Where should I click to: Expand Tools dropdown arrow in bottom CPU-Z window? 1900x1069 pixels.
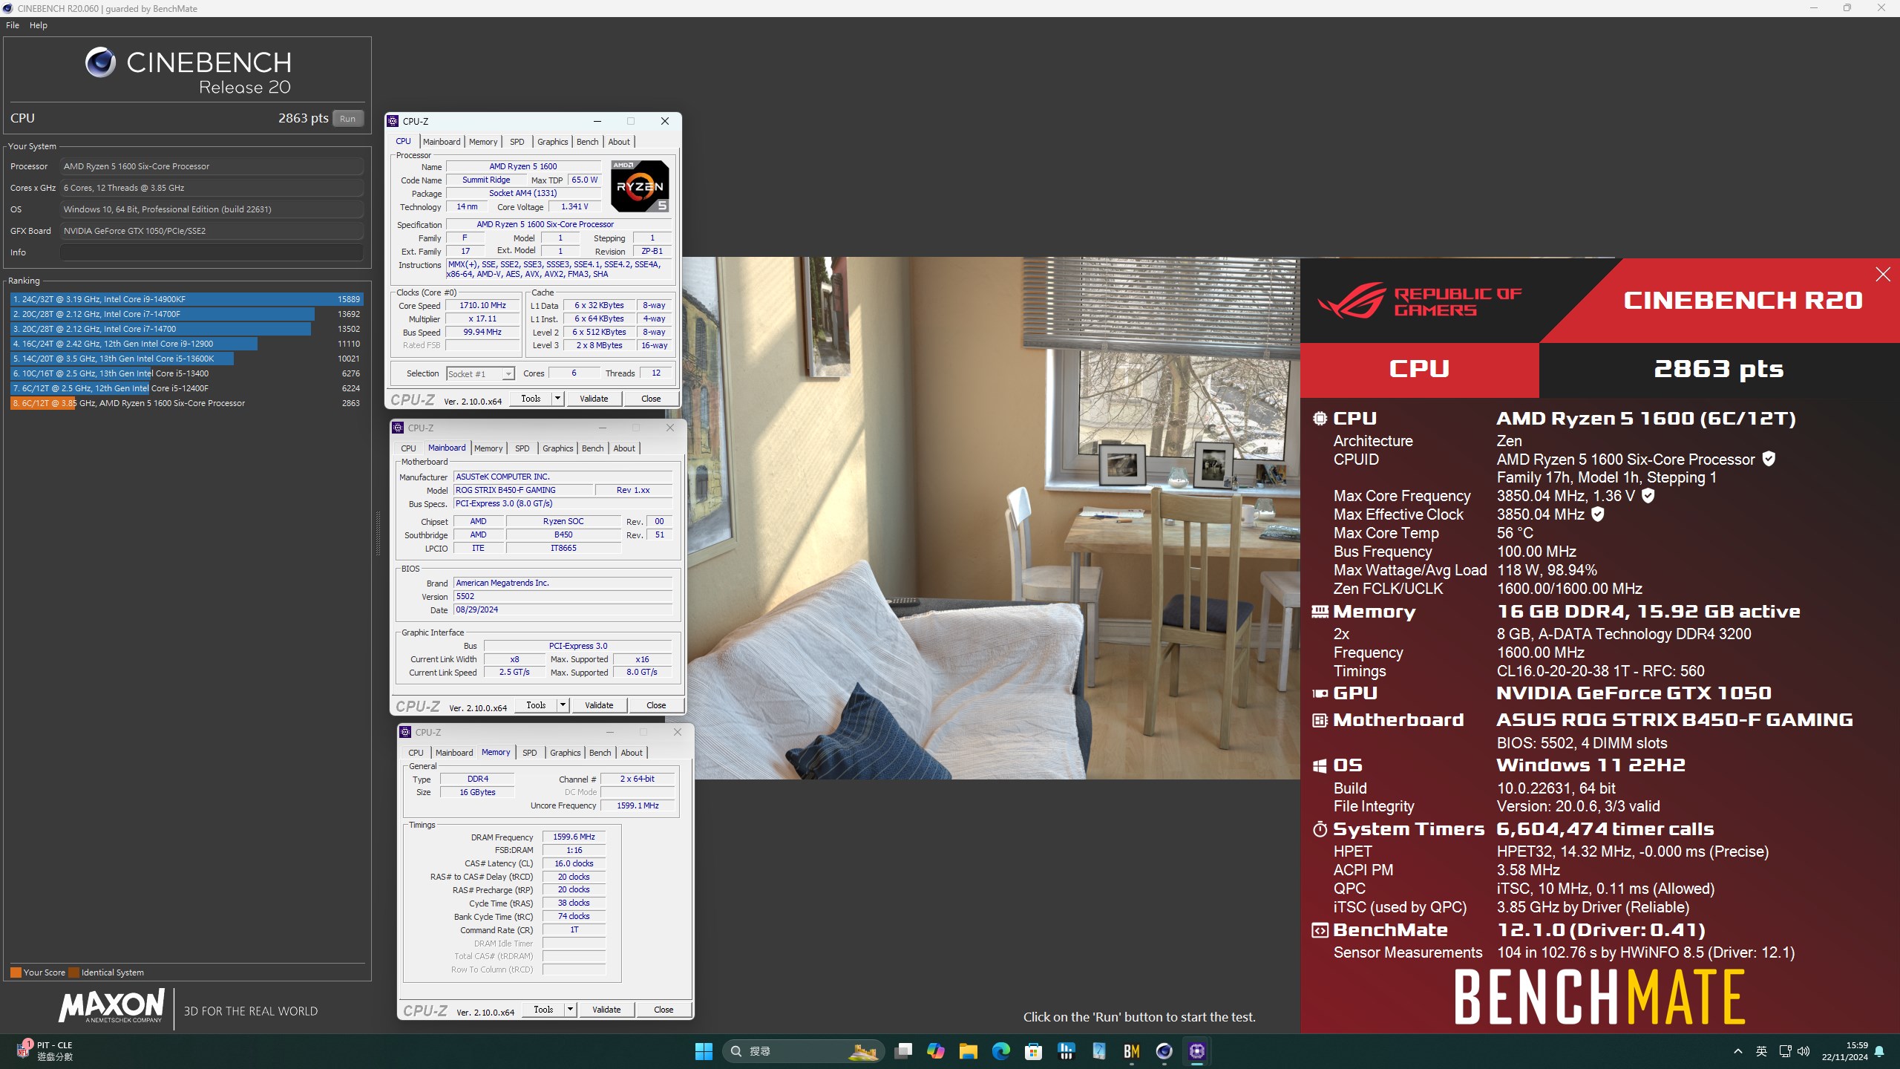pyautogui.click(x=571, y=1010)
